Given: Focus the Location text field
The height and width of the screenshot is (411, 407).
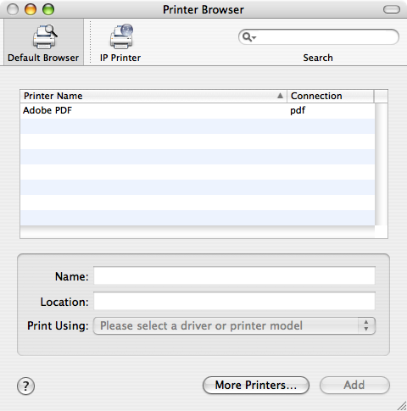Looking at the screenshot, I should [234, 301].
